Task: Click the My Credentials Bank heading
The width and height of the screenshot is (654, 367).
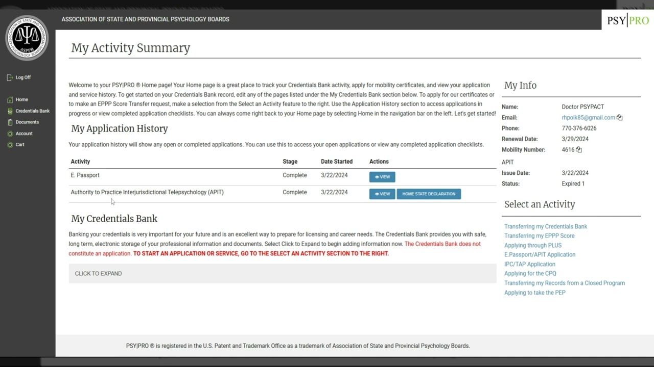Action: (114, 219)
